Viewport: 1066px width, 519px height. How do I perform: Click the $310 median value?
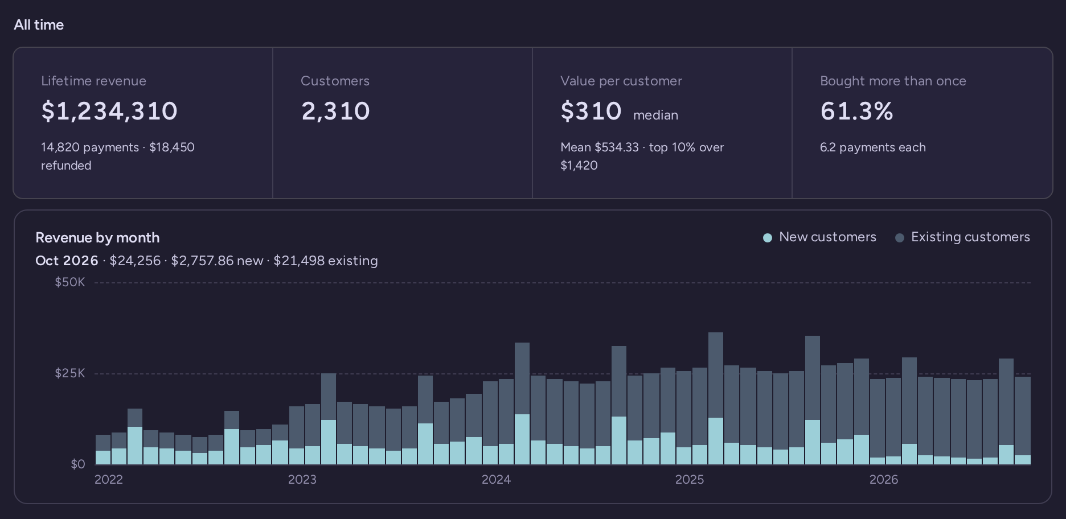591,111
